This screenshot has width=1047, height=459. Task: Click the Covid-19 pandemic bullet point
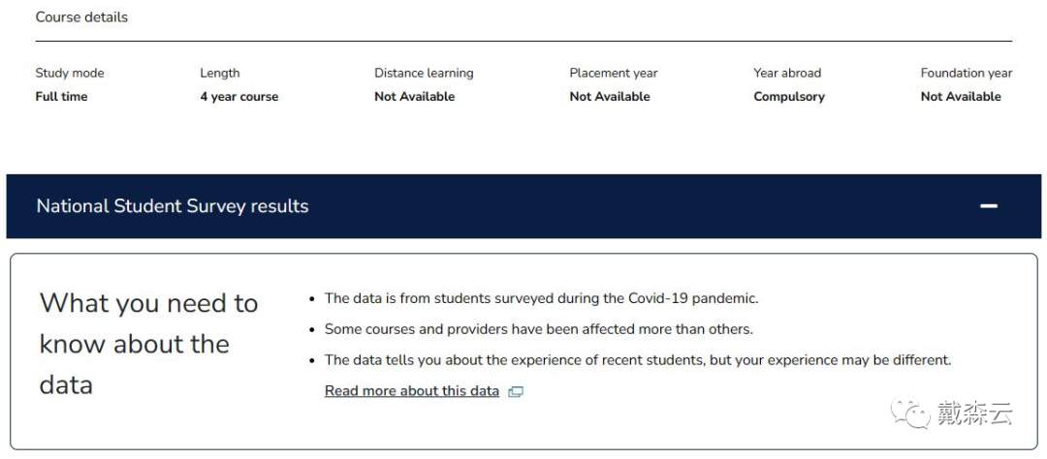[542, 298]
